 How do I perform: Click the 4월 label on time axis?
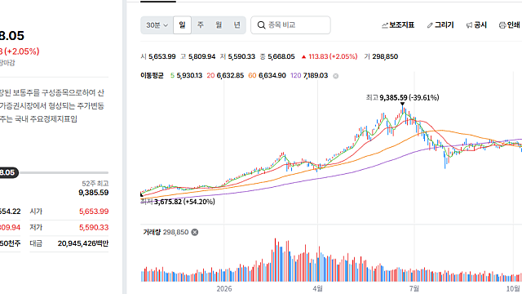(x=318, y=288)
